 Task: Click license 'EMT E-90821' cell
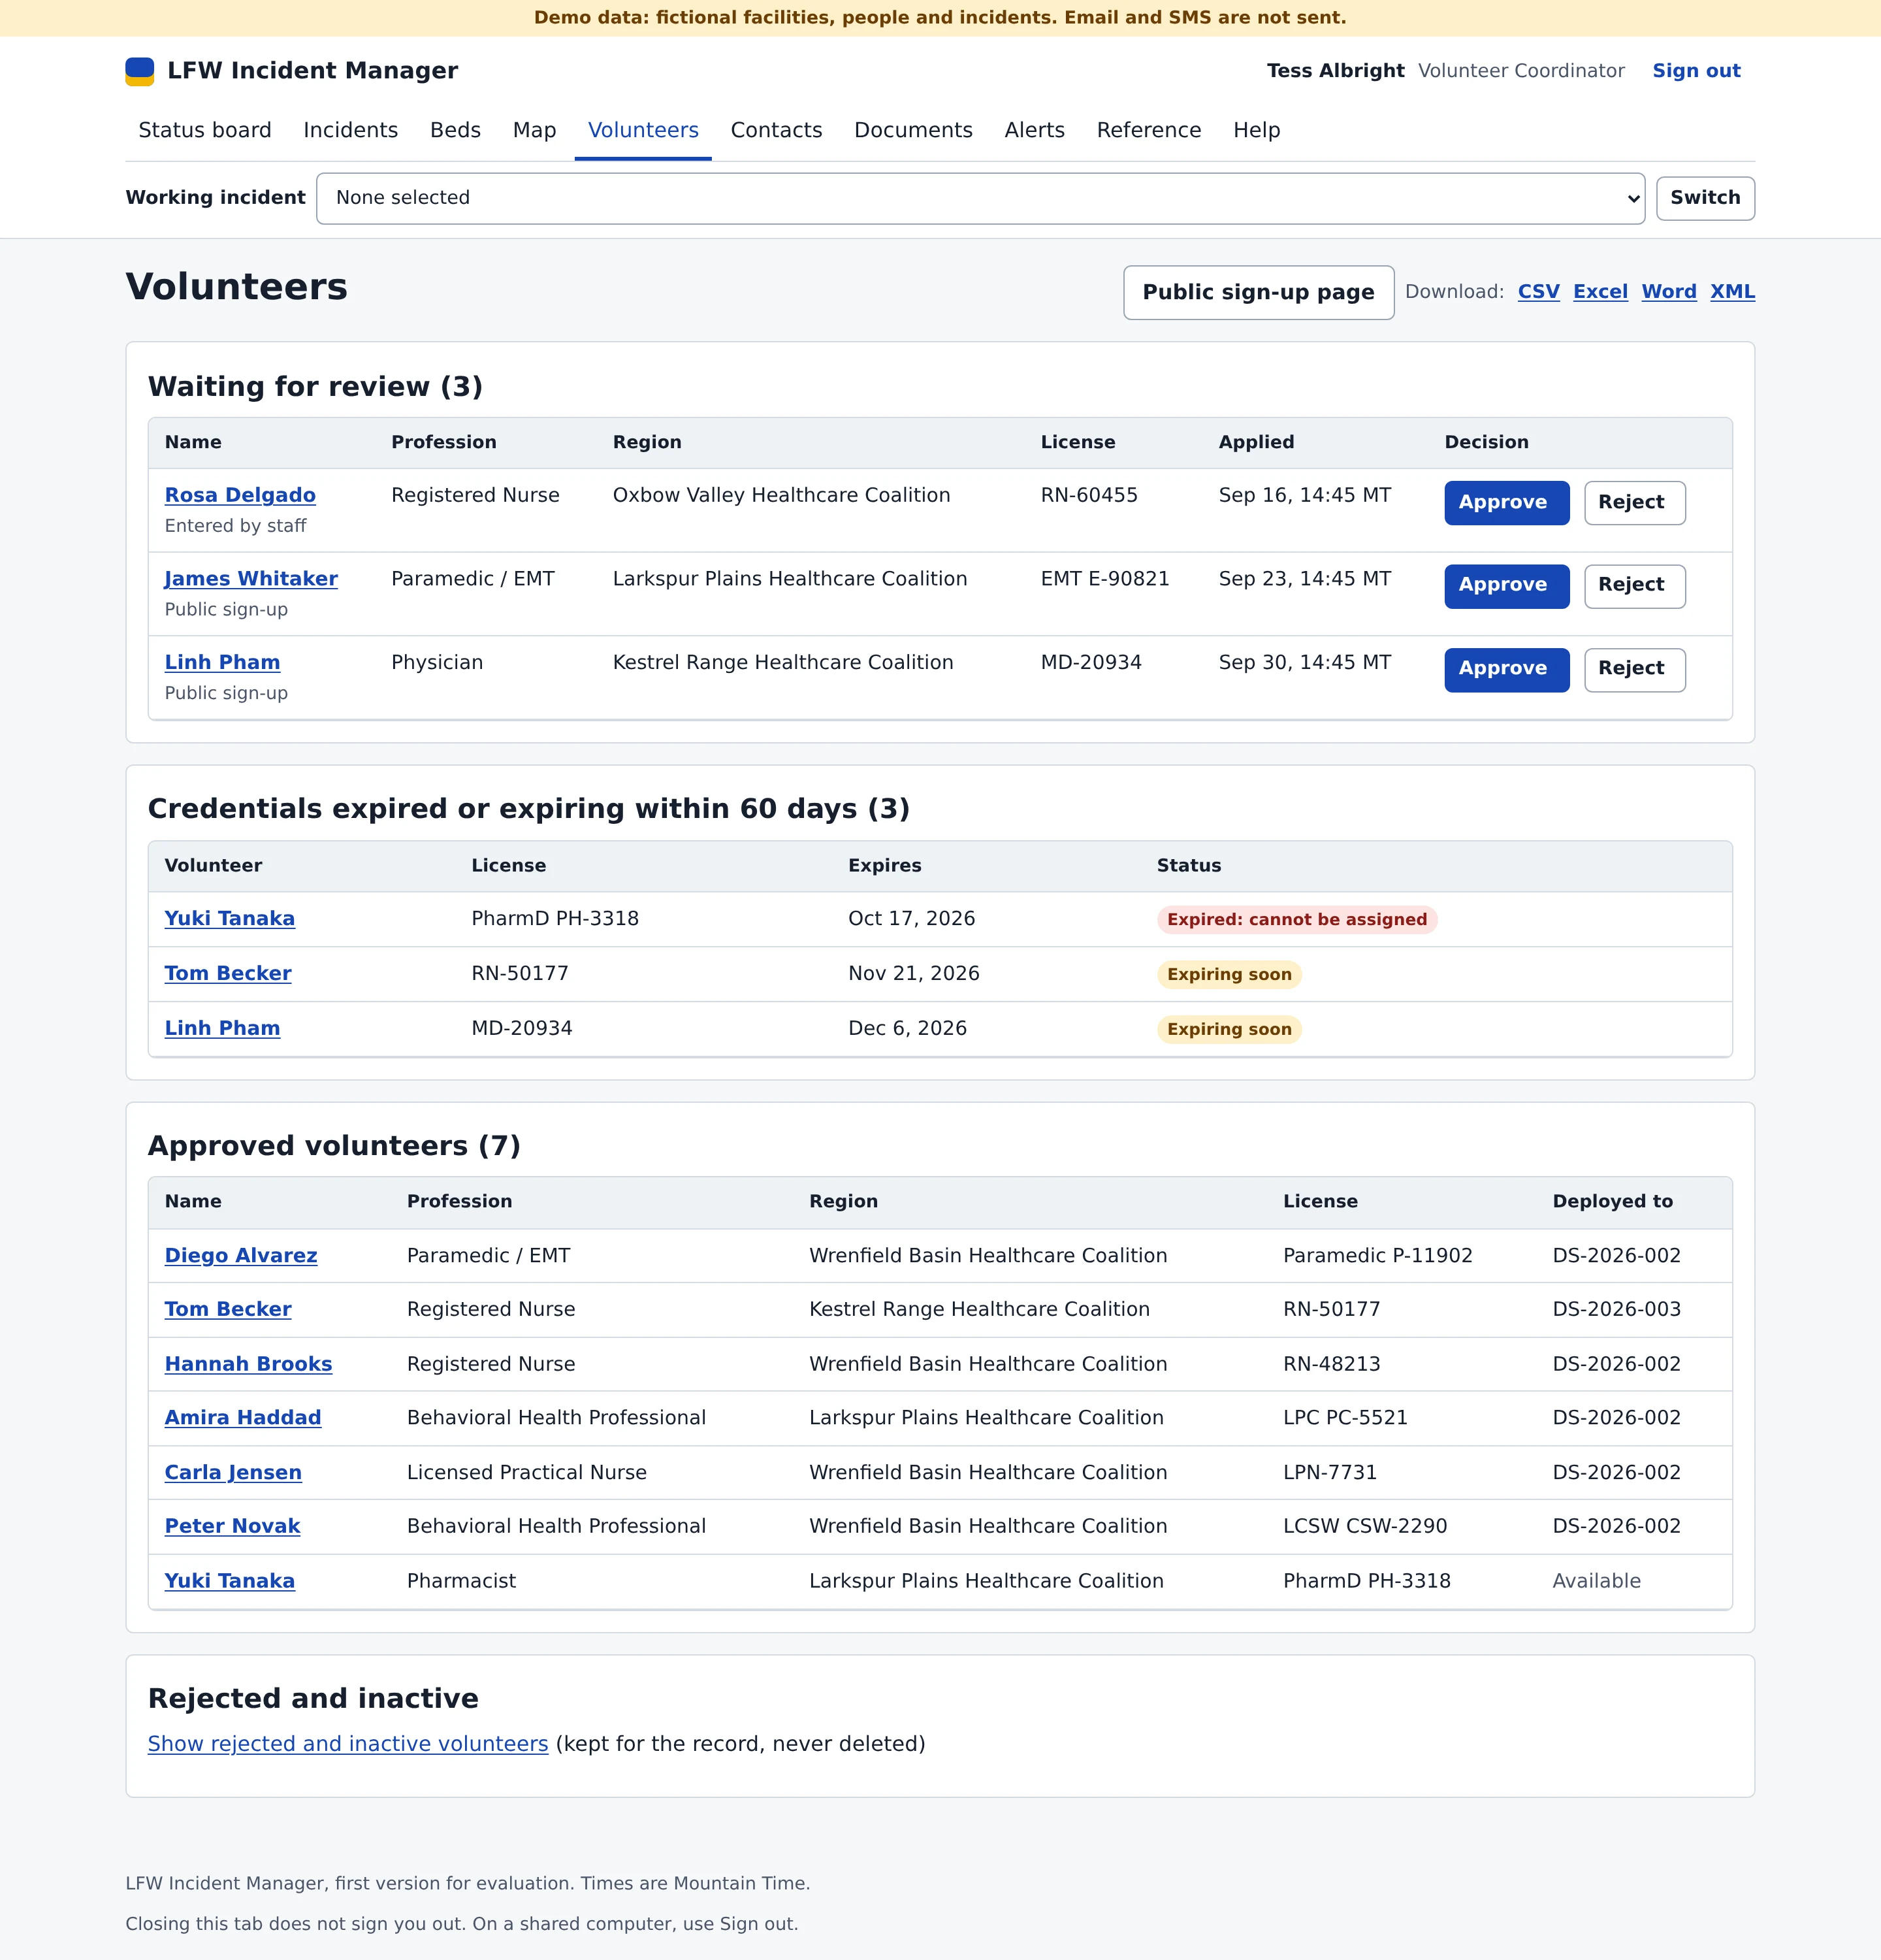pyautogui.click(x=1104, y=579)
